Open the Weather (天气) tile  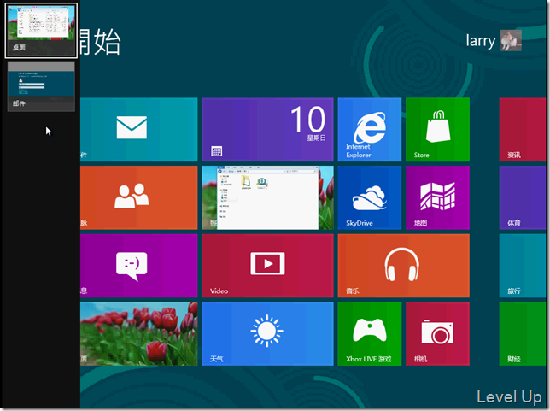(267, 334)
